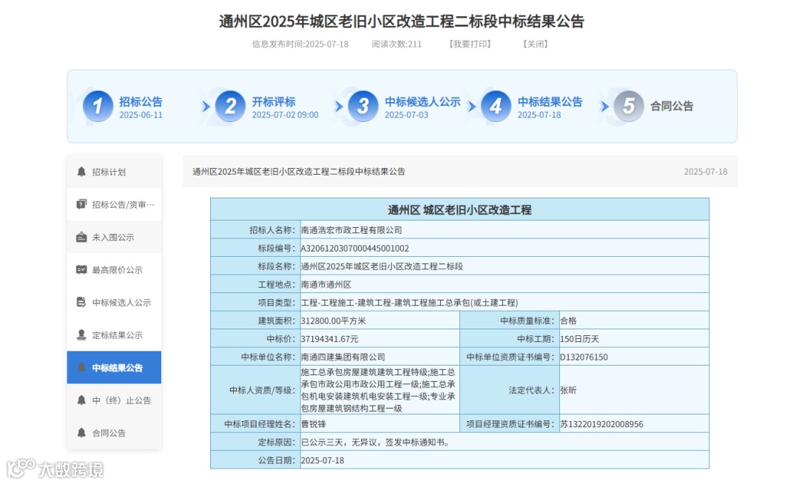
Task: Switch to 最高限价公示 sidebar tab
Action: 114,269
